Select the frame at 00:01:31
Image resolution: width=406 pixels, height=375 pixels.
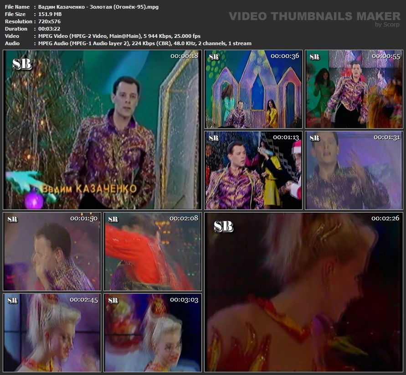354,171
